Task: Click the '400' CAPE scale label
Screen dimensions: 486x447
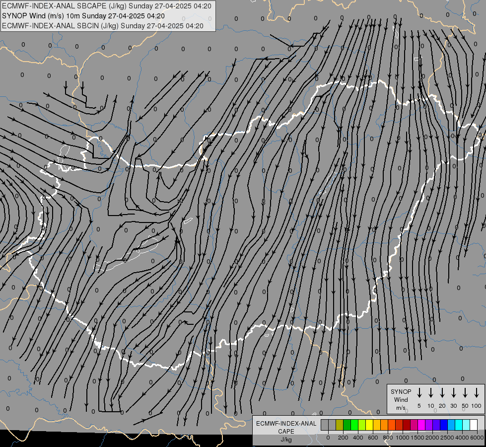Action: pos(358,438)
